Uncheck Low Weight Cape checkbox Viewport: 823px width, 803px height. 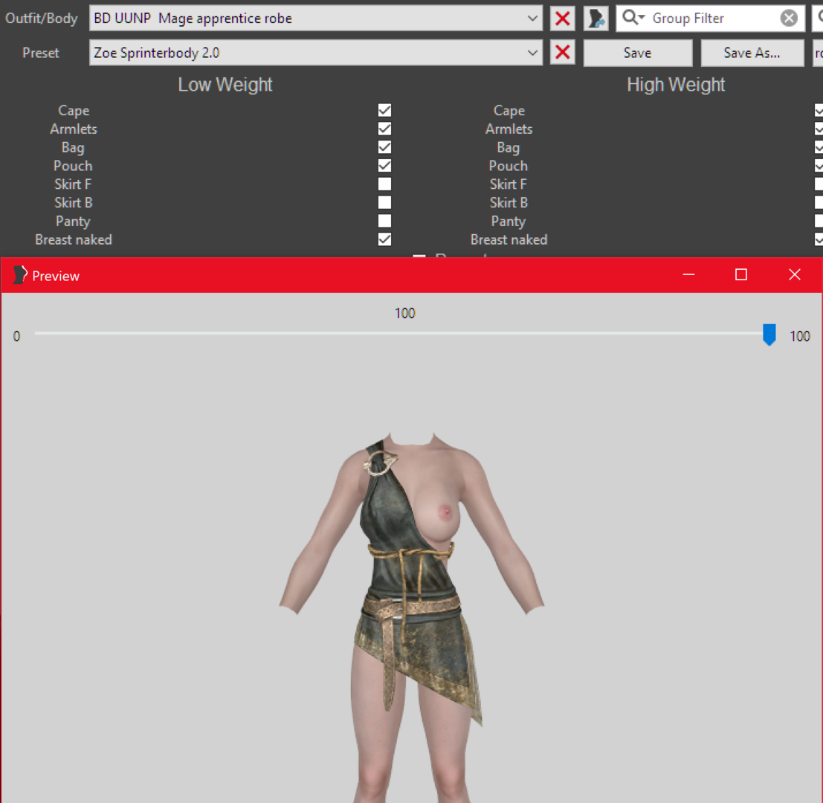384,110
